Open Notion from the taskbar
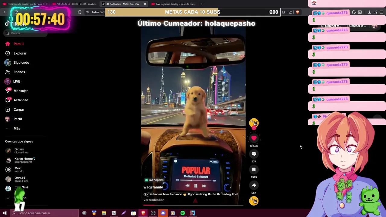 [x=114, y=213]
